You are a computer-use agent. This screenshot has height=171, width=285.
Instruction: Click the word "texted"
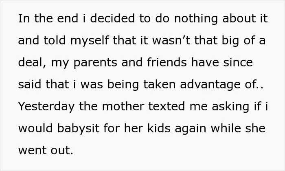pos(167,106)
